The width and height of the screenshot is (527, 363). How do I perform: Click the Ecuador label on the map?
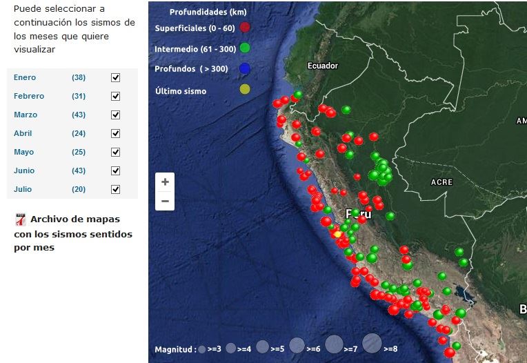pyautogui.click(x=322, y=66)
